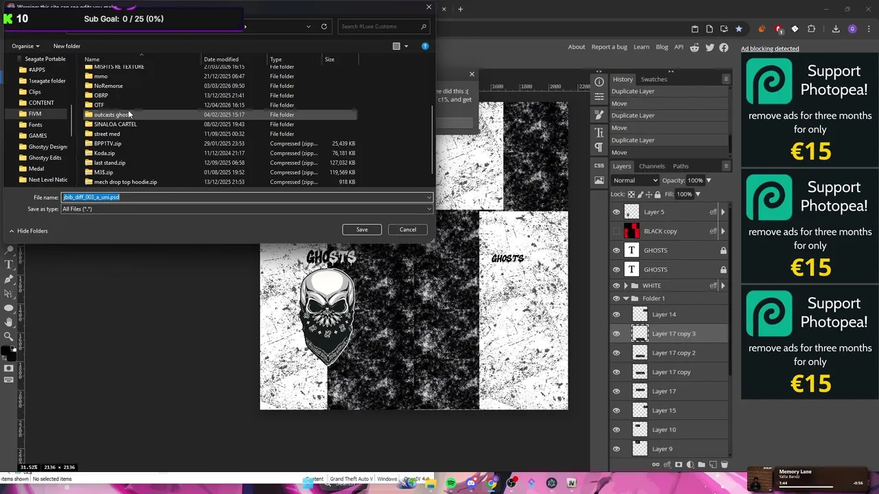This screenshot has width=879, height=494.
Task: Hide the WHITE folder eye
Action: point(616,285)
